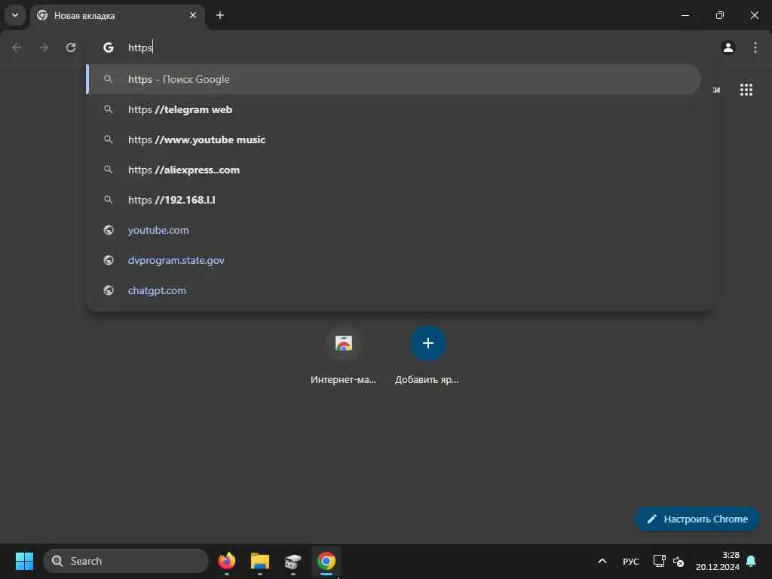Go to youtube.com suggestion
The image size is (772, 579).
(x=394, y=230)
